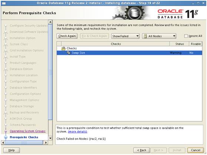This screenshot has width=207, height=155.
Task: Open the Show Failed dropdown
Action: (x=125, y=36)
